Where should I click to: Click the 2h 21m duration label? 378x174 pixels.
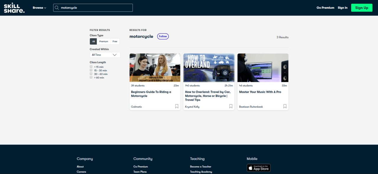tap(229, 86)
